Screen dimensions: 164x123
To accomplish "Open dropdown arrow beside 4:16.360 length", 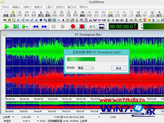I will [x=38, y=117].
